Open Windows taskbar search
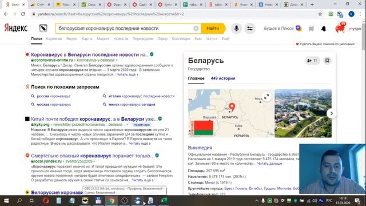 pyautogui.click(x=19, y=201)
